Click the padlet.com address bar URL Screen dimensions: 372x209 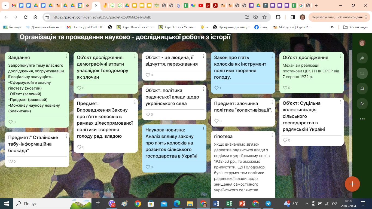pos(102,17)
